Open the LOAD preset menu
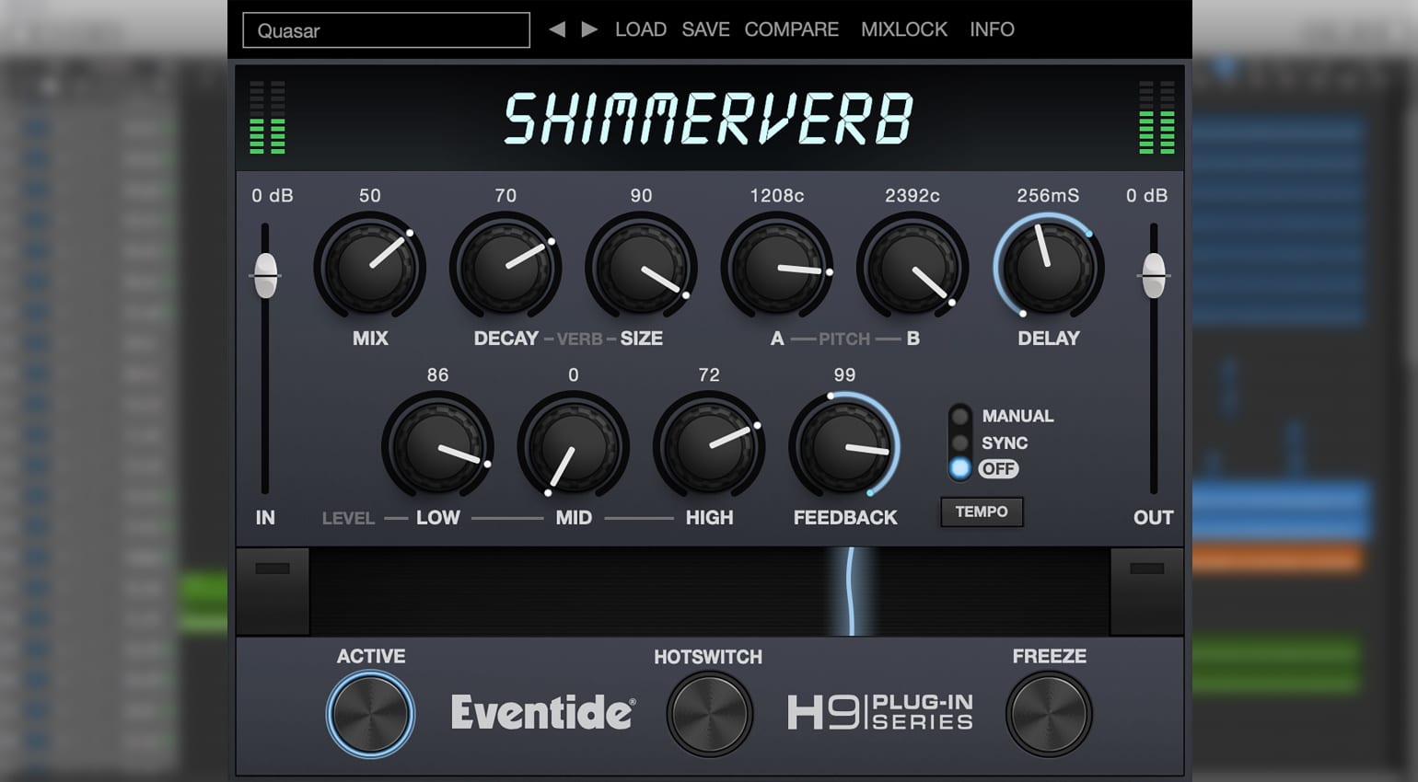The width and height of the screenshot is (1418, 782). pyautogui.click(x=641, y=29)
